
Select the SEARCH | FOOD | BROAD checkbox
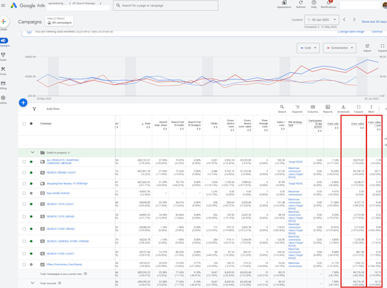pyautogui.click(x=24, y=229)
